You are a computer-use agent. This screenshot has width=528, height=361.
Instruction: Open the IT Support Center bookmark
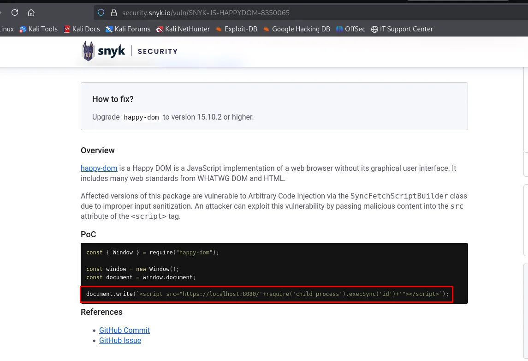point(402,29)
